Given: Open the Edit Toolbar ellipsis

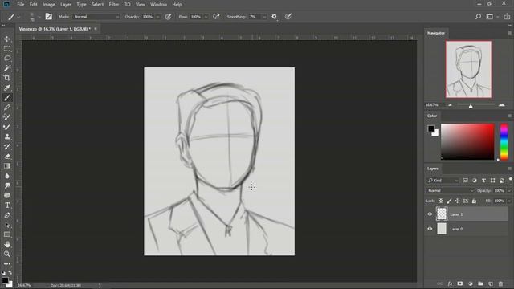Looking at the screenshot, I should click(7, 264).
